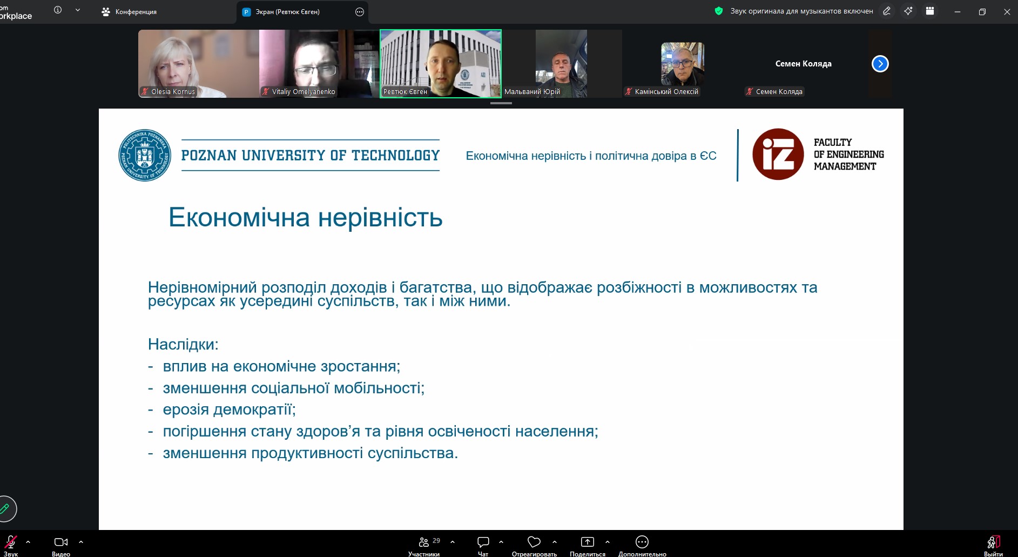This screenshot has height=557, width=1018.
Task: Toggle camera with Видео button
Action: (61, 542)
